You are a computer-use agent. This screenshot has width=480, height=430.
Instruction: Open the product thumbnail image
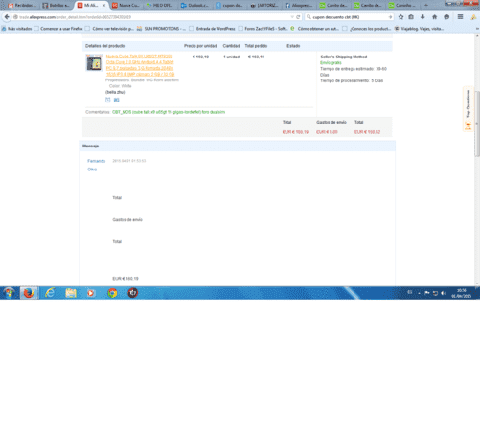pyautogui.click(x=94, y=62)
